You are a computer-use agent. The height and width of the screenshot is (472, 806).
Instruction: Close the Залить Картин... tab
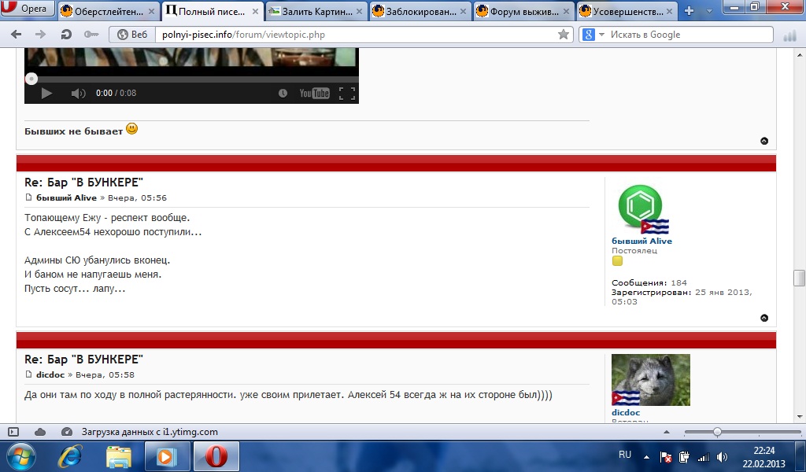coord(359,11)
